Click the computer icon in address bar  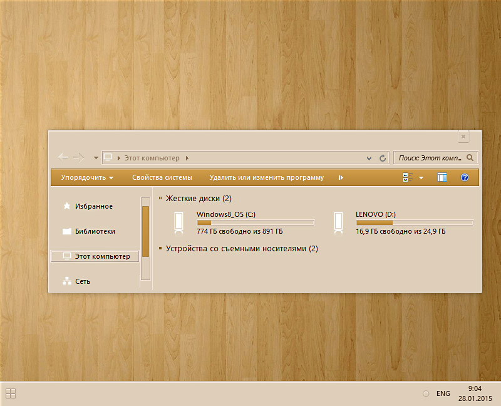point(108,158)
